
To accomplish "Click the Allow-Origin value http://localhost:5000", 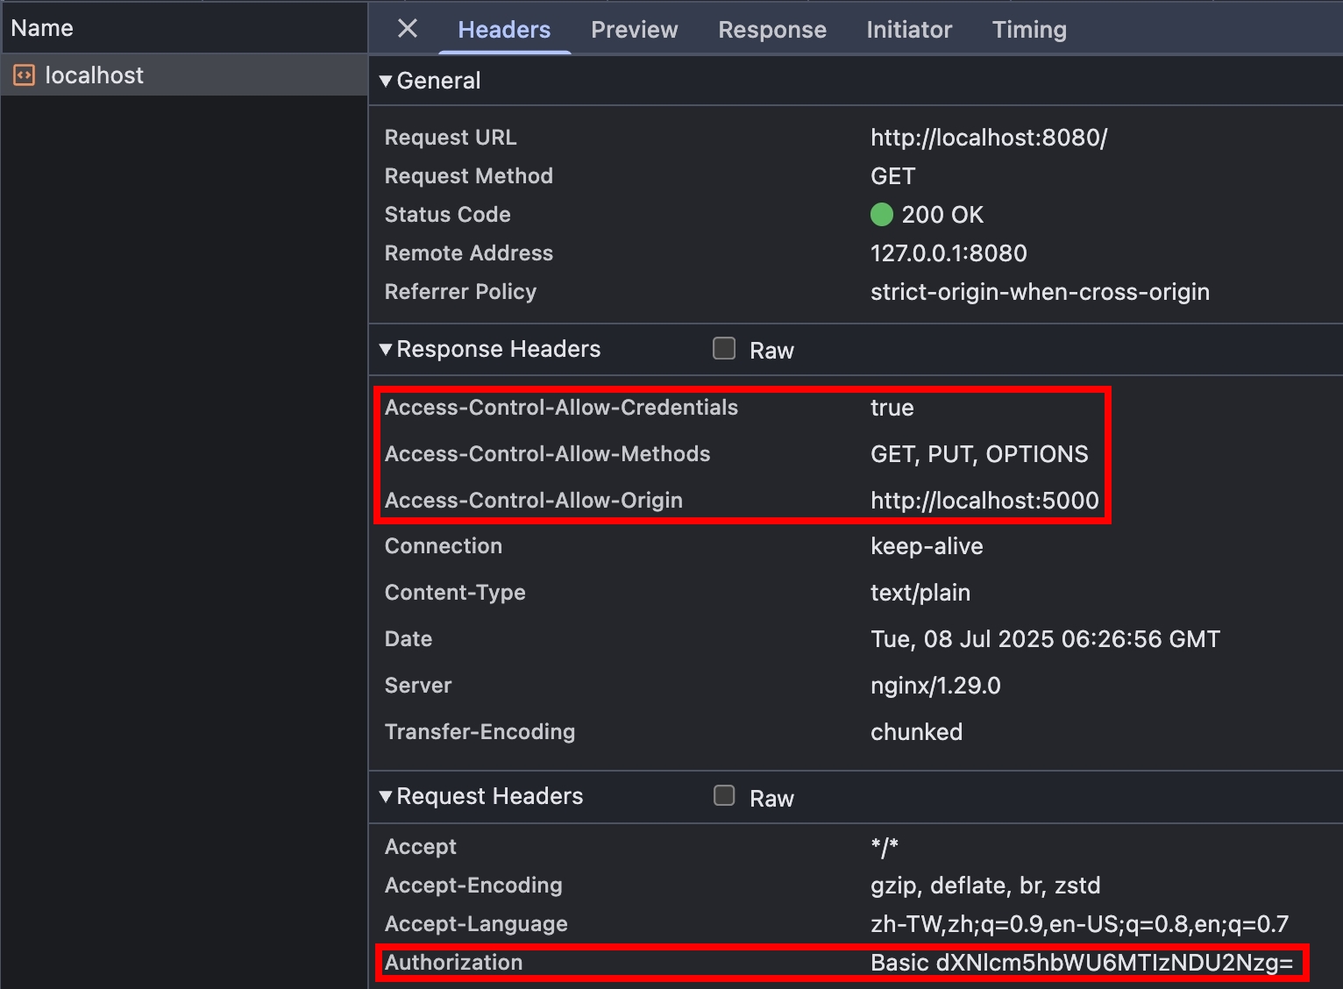I will pos(984,501).
